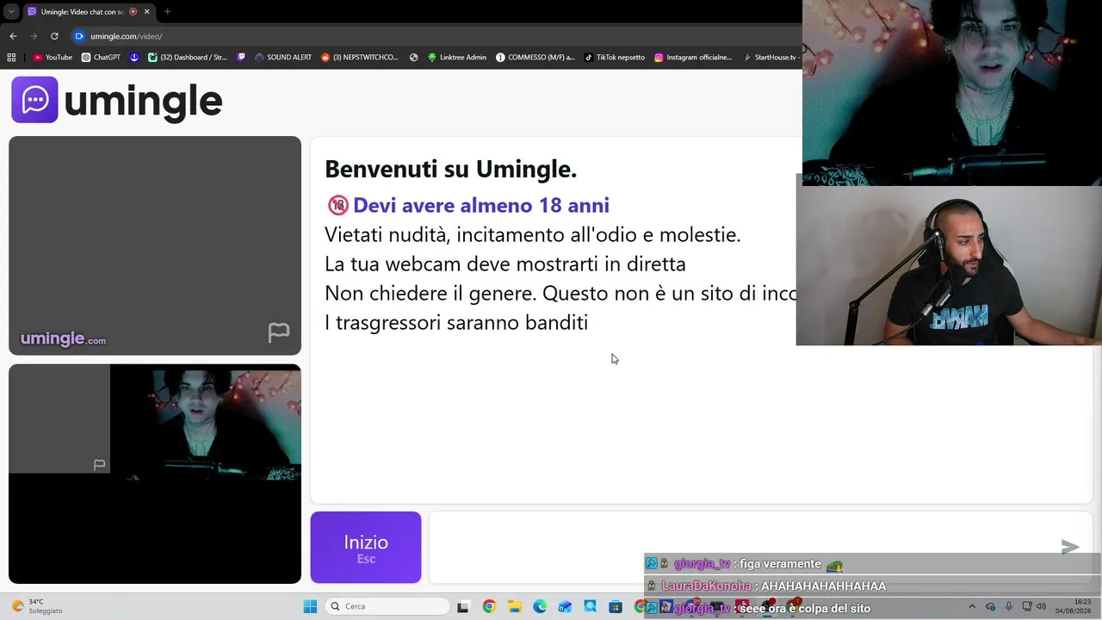Click the 'Devi avere almeno 18 anni' text
This screenshot has width=1102, height=620.
[480, 205]
